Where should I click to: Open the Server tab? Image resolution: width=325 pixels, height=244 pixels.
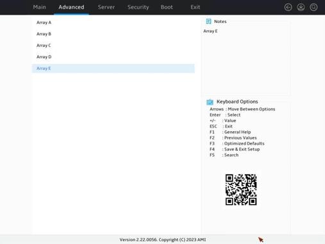click(106, 7)
